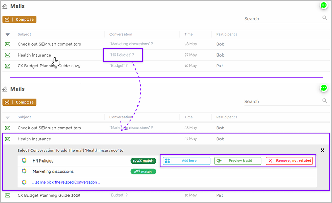This screenshot has width=332, height=203.
Task: Click Participants column header in lower table
Action: click(x=227, y=117)
